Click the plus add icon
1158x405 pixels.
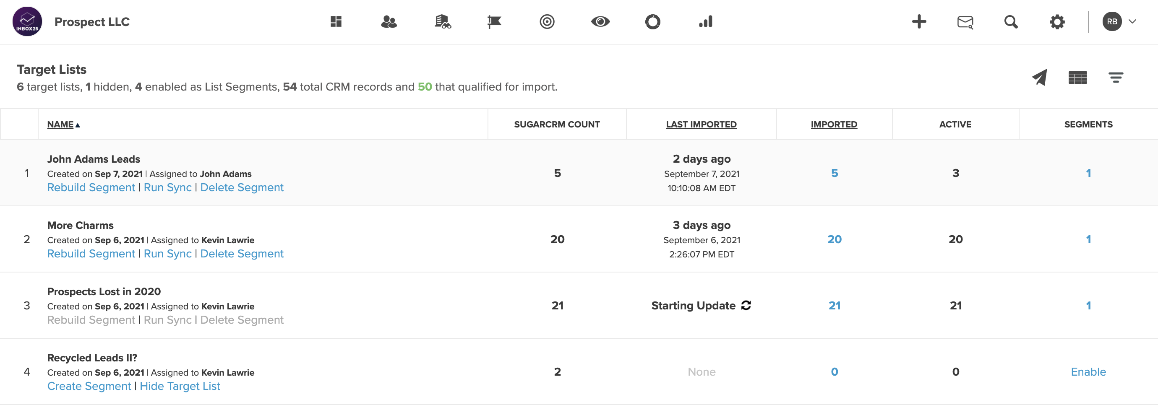point(919,21)
